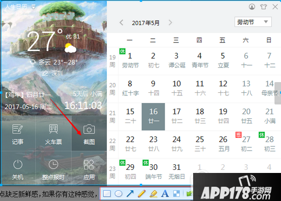Select May 26 五月
Viewport: 281px width, 201px height.
click(x=223, y=144)
